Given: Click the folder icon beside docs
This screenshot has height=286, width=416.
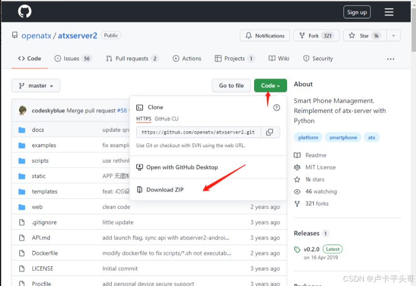Looking at the screenshot, I should 22,130.
